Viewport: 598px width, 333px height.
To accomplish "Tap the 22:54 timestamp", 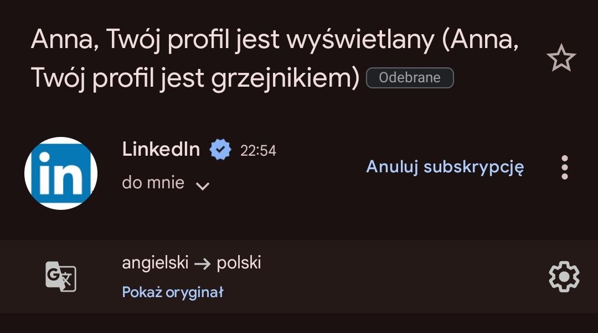I will pos(258,150).
